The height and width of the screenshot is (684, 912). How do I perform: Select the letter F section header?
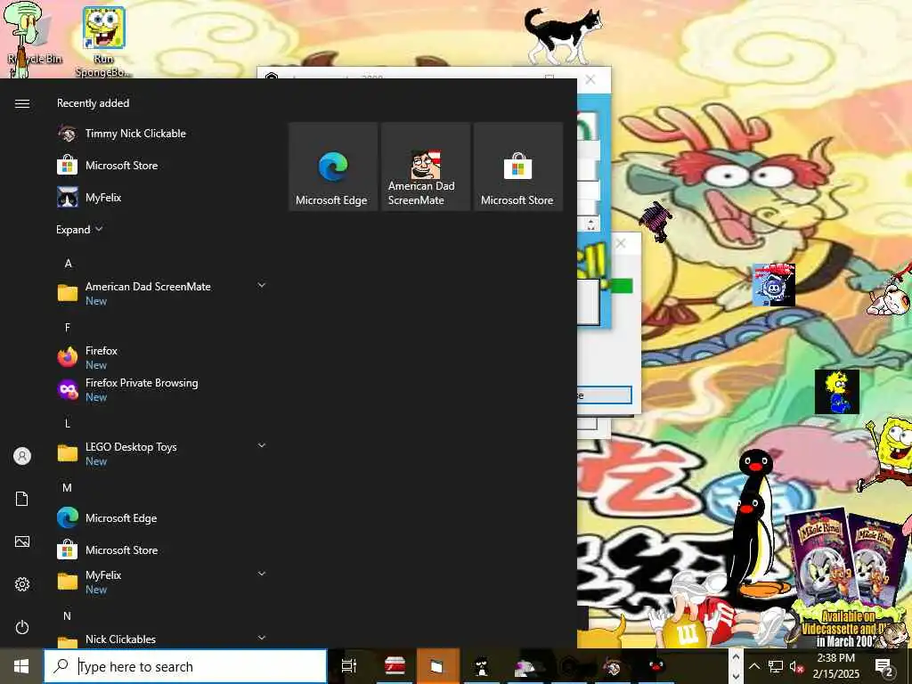[68, 328]
